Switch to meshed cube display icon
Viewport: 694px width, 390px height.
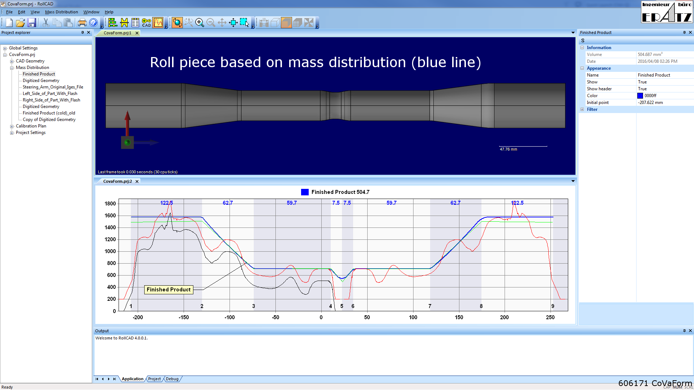[297, 23]
